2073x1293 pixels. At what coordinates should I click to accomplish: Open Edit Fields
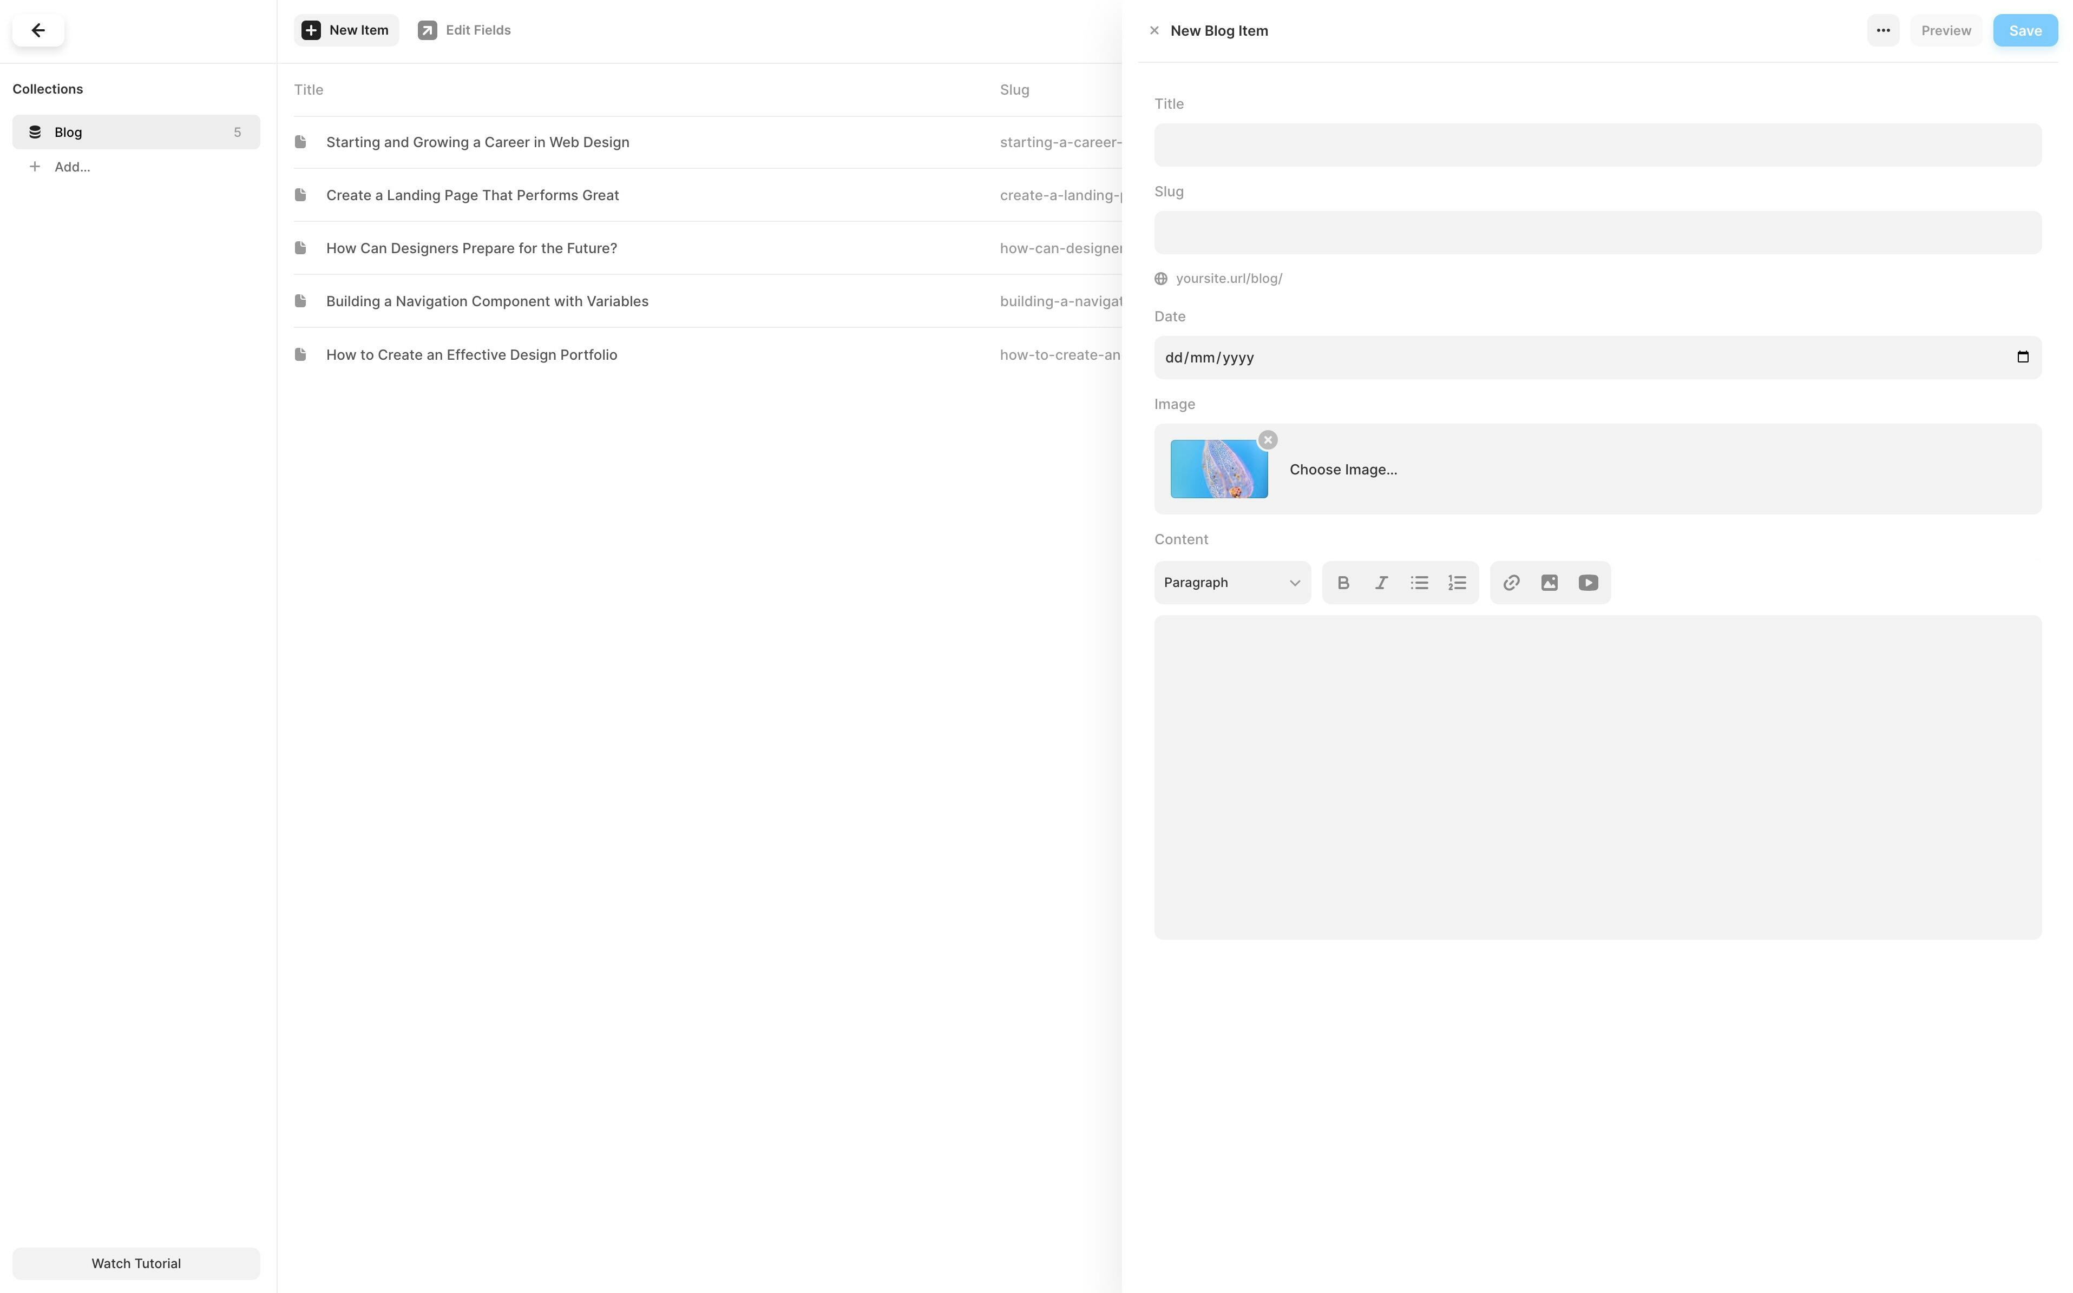pyautogui.click(x=464, y=30)
